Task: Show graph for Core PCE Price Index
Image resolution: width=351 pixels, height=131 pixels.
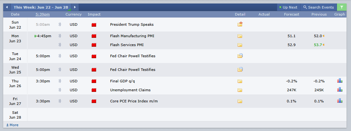Action: click(340, 101)
